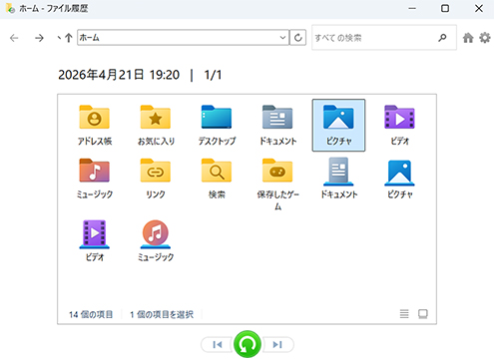Open the settings gear menu

485,38
